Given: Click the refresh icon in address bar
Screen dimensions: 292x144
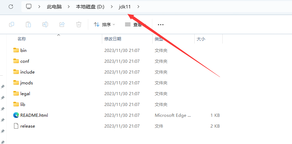Looking at the screenshot, I should 11,7.
